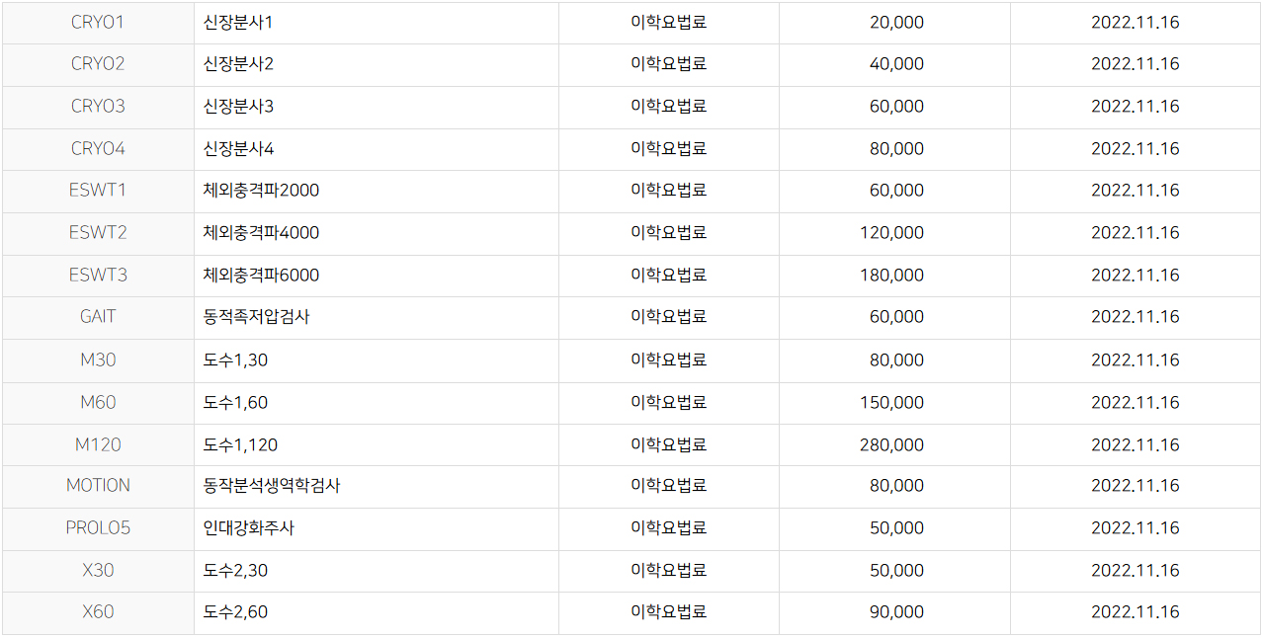
Task: Click the PROLO5 code cell
Action: click(98, 528)
